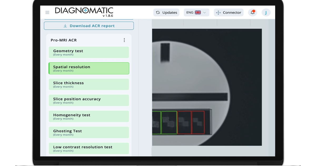Screen dimensions: 316x166
Task: Open the ENG language dropdown
Action: point(196,12)
